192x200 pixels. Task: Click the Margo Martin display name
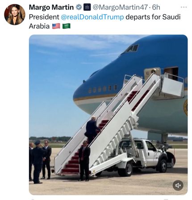[51, 7]
